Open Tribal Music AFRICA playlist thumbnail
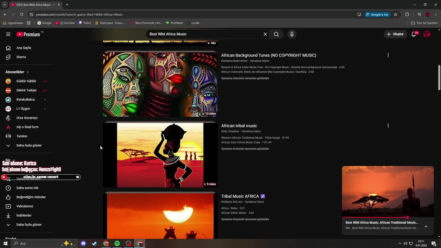The width and height of the screenshot is (441, 248). click(x=160, y=216)
